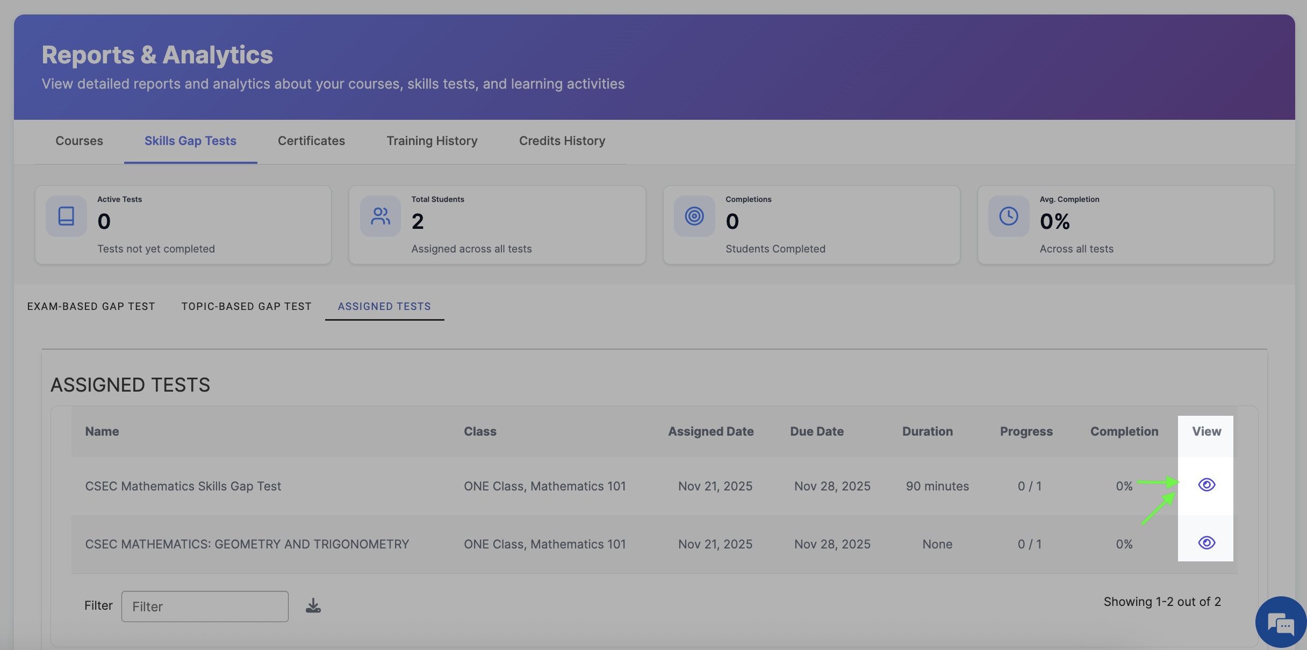Open the Certificates tab
Screen dimensions: 1307x650
(x=311, y=141)
